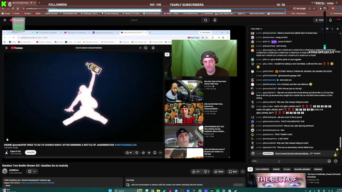Select the Recently uploaded filter chip
Viewport: 342px width, 192px height.
302,169
